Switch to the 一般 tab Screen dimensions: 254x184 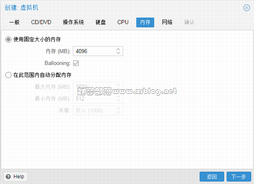15,22
